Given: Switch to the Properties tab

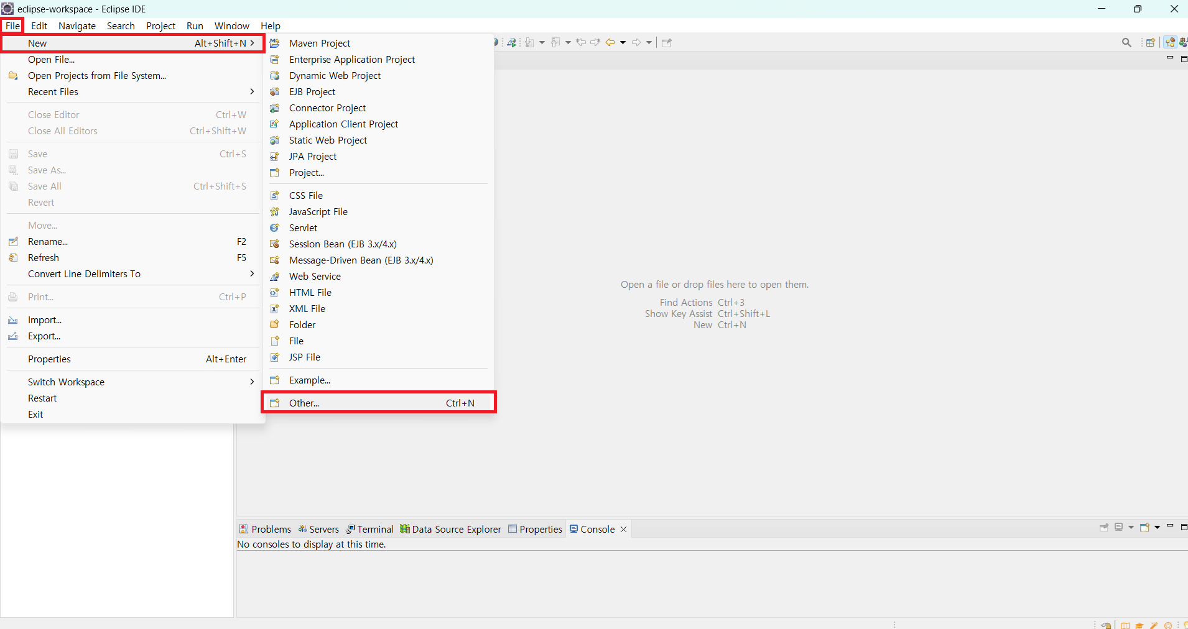Looking at the screenshot, I should (536, 529).
